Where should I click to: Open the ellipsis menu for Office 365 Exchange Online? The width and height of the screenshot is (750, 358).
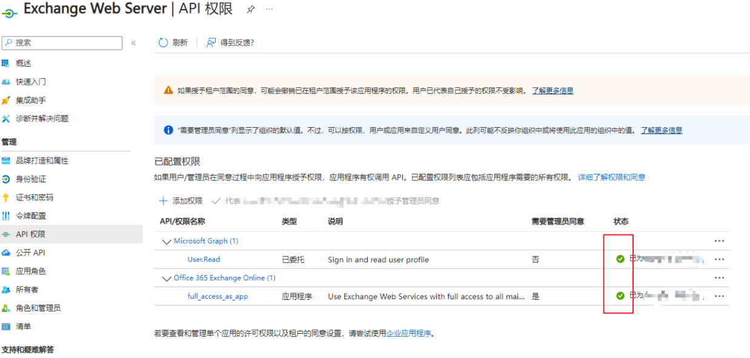[x=719, y=277]
